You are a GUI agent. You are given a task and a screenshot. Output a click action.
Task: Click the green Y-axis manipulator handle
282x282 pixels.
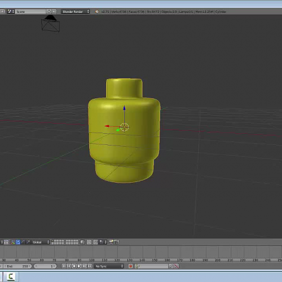coord(118,130)
